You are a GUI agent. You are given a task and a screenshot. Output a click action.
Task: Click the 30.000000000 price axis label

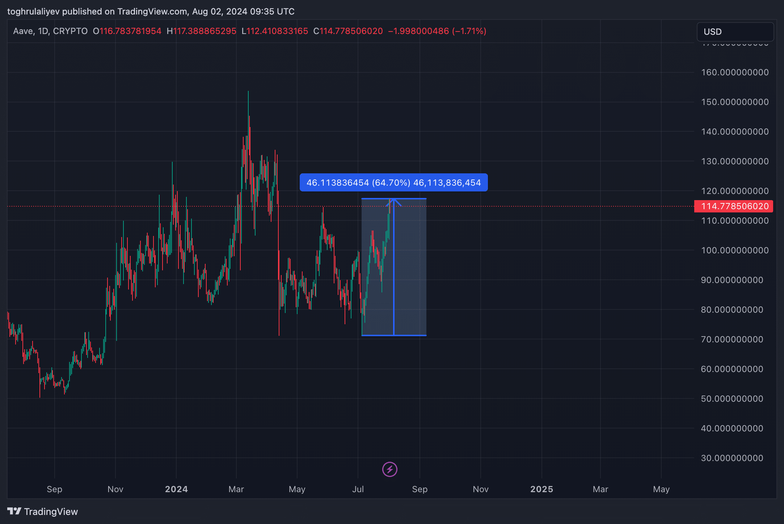click(x=732, y=458)
